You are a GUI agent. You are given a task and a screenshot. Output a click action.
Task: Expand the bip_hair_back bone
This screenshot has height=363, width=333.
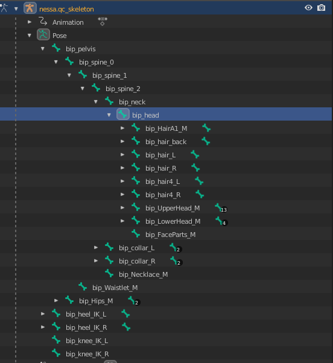122,141
